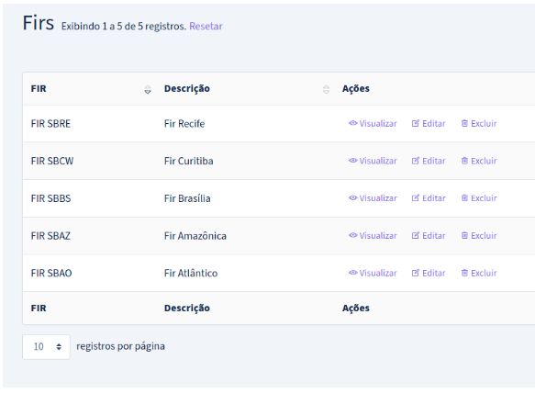
Task: Click the Descrição column header
Action: (187, 89)
